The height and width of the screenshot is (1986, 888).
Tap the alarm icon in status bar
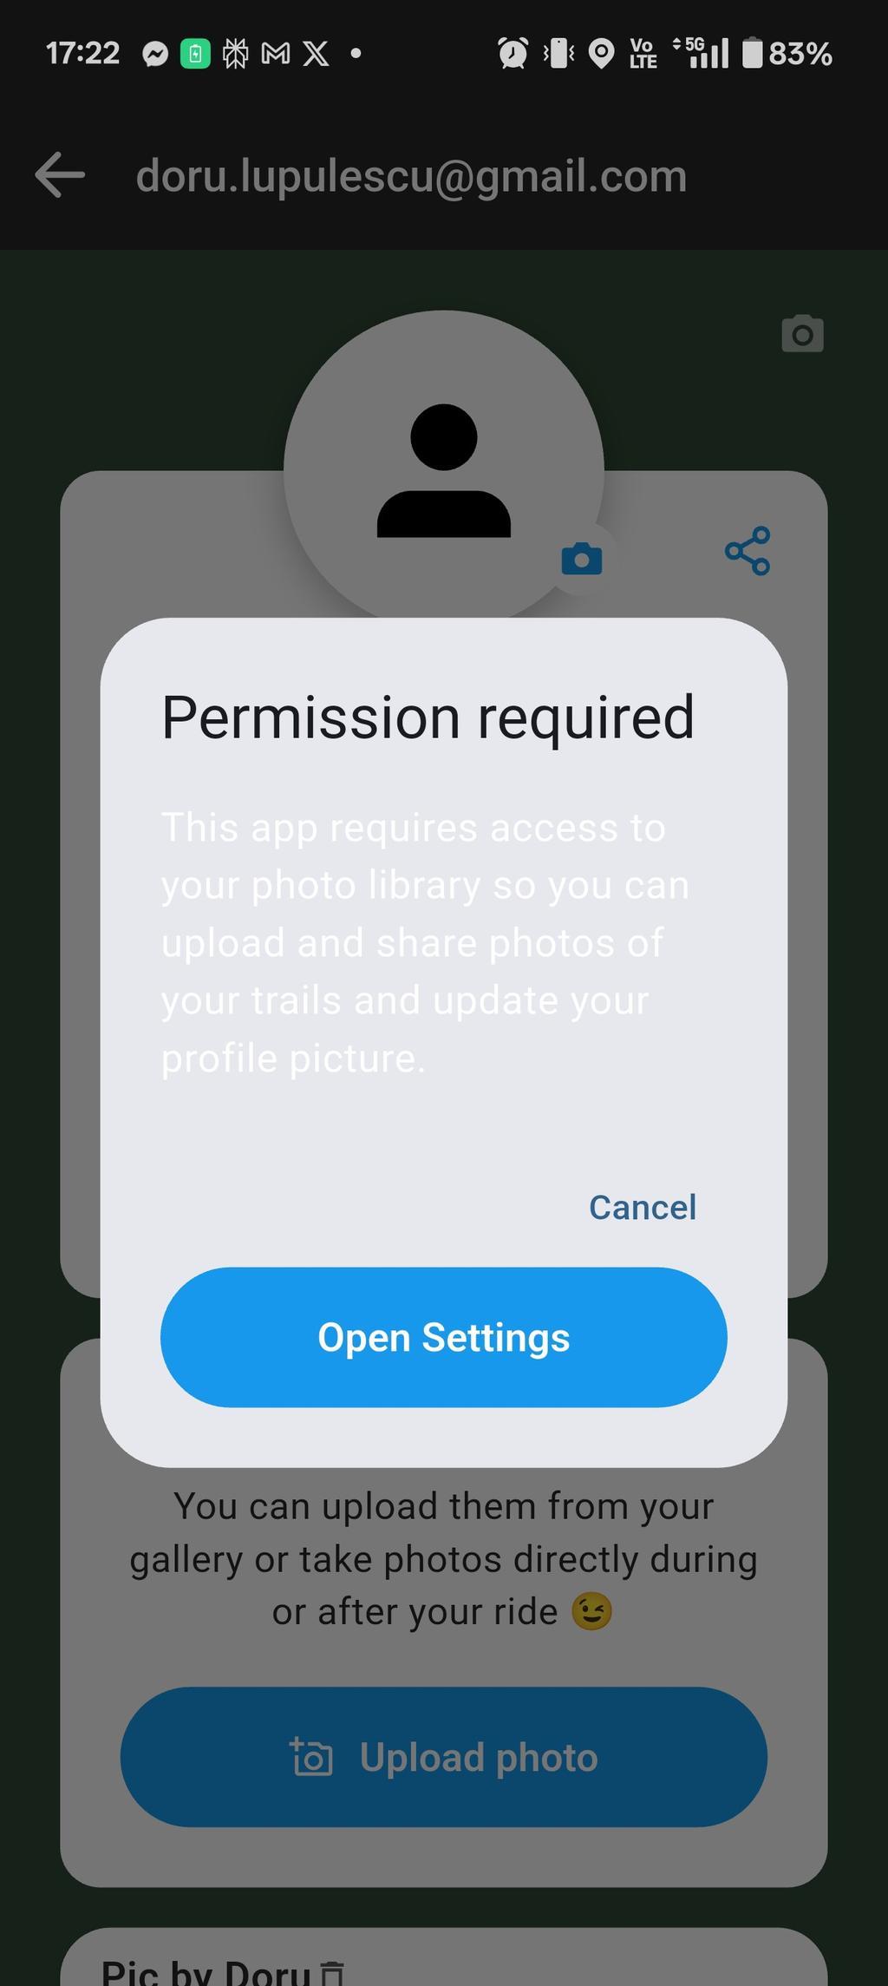pyautogui.click(x=513, y=54)
